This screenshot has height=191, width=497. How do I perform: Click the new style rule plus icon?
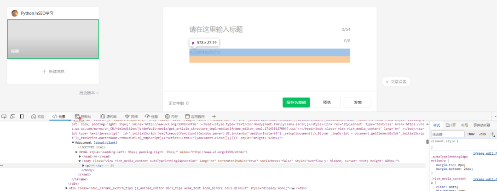pyautogui.click(x=492, y=134)
